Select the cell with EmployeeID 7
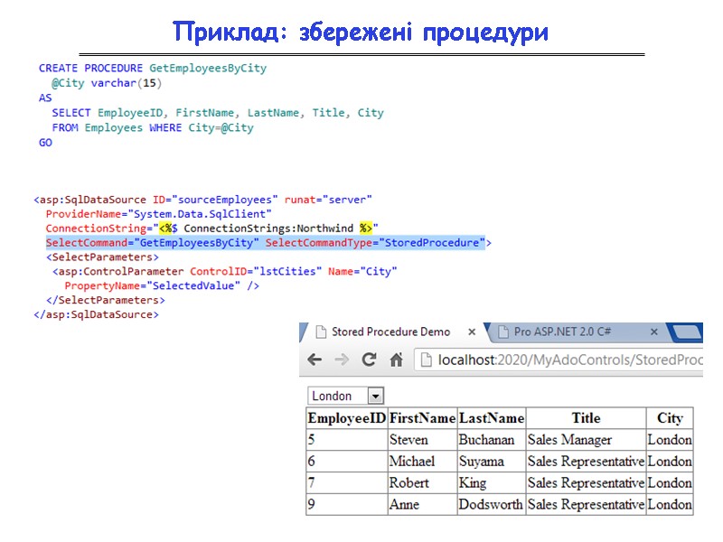Image resolution: width=723 pixels, height=542 pixels. coord(347,482)
